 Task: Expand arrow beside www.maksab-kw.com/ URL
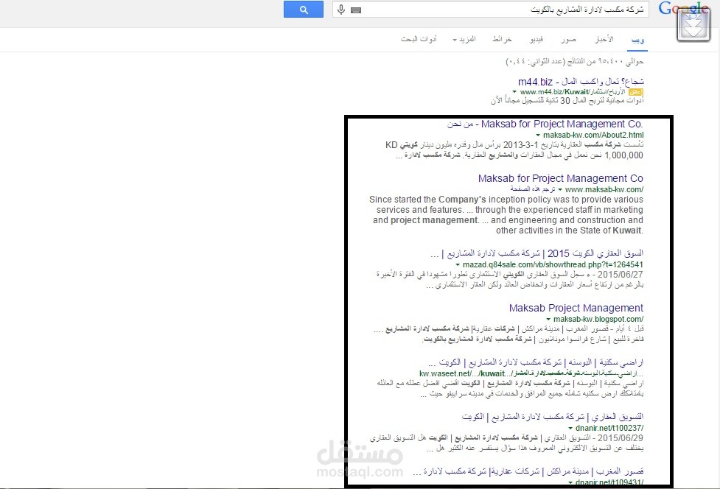click(x=560, y=190)
